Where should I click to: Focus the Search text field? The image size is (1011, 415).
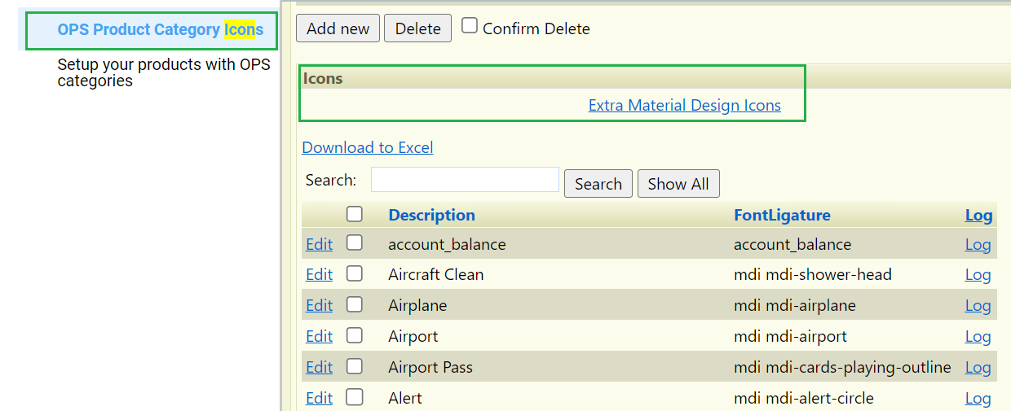[x=465, y=180]
